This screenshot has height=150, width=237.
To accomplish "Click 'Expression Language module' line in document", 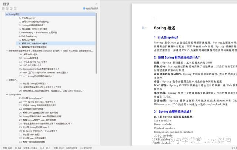I will click(x=174, y=132).
